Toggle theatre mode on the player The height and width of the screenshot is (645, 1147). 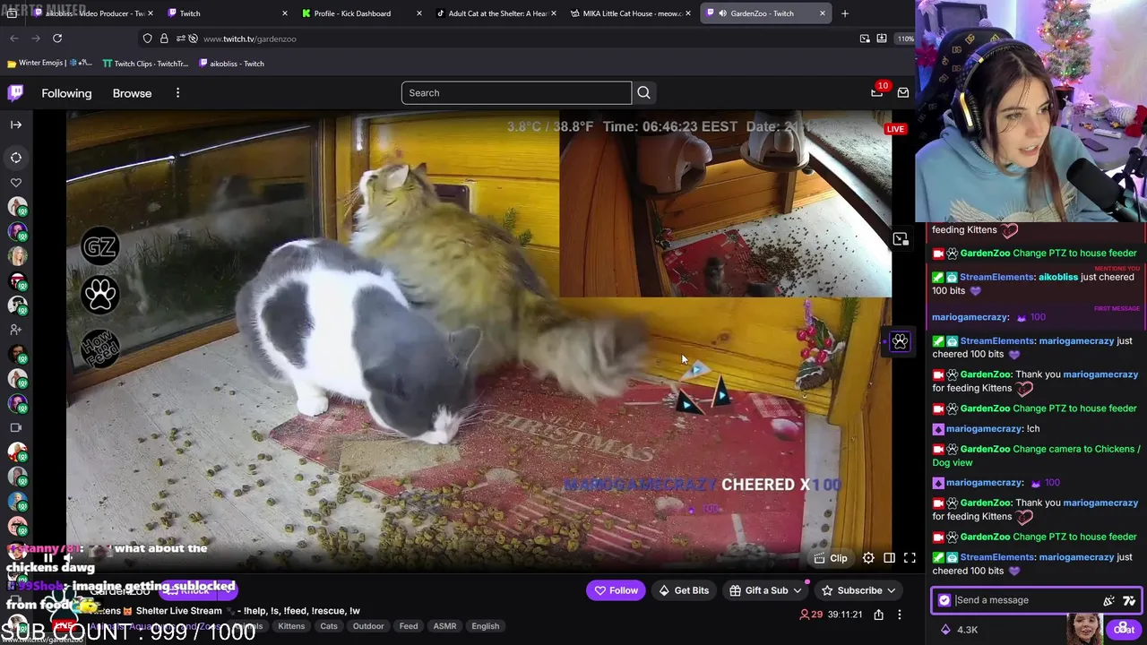pos(889,558)
